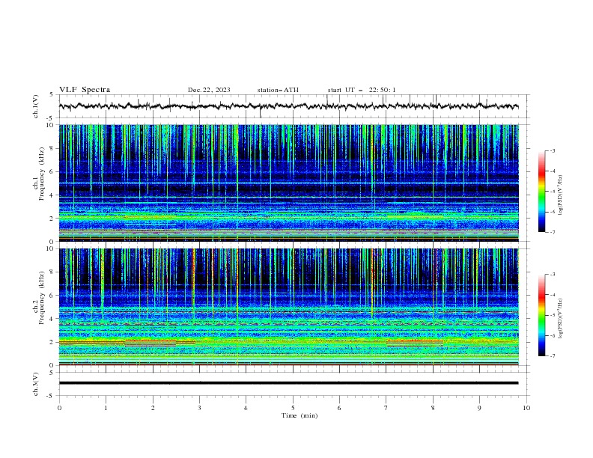593x458 pixels.
Task: Click the ch.2 spectrogram plot
Action: tap(289, 307)
